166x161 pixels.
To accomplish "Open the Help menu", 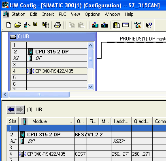I will click(129, 14).
